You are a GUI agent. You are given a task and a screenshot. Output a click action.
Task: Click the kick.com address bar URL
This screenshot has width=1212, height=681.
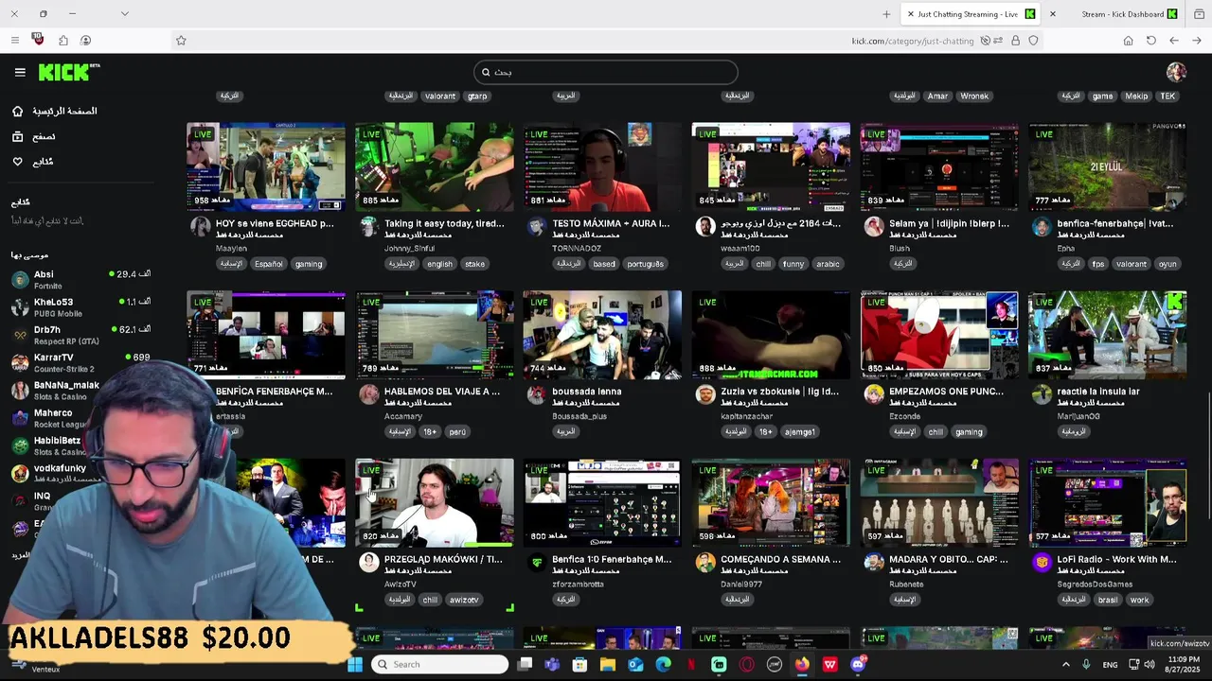click(913, 41)
